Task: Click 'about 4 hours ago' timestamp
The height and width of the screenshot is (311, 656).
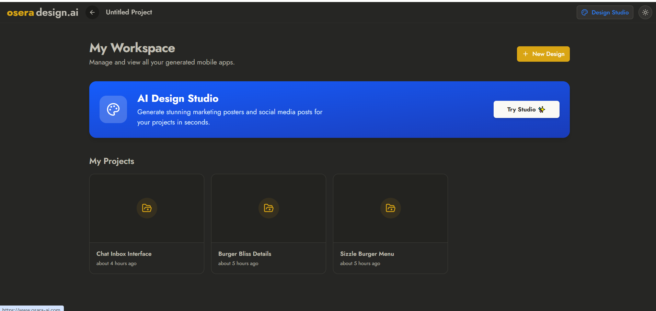Action: [116, 263]
